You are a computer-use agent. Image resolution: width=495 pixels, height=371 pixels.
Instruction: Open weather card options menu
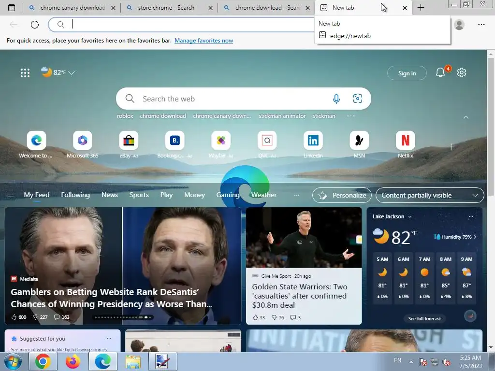click(x=471, y=216)
